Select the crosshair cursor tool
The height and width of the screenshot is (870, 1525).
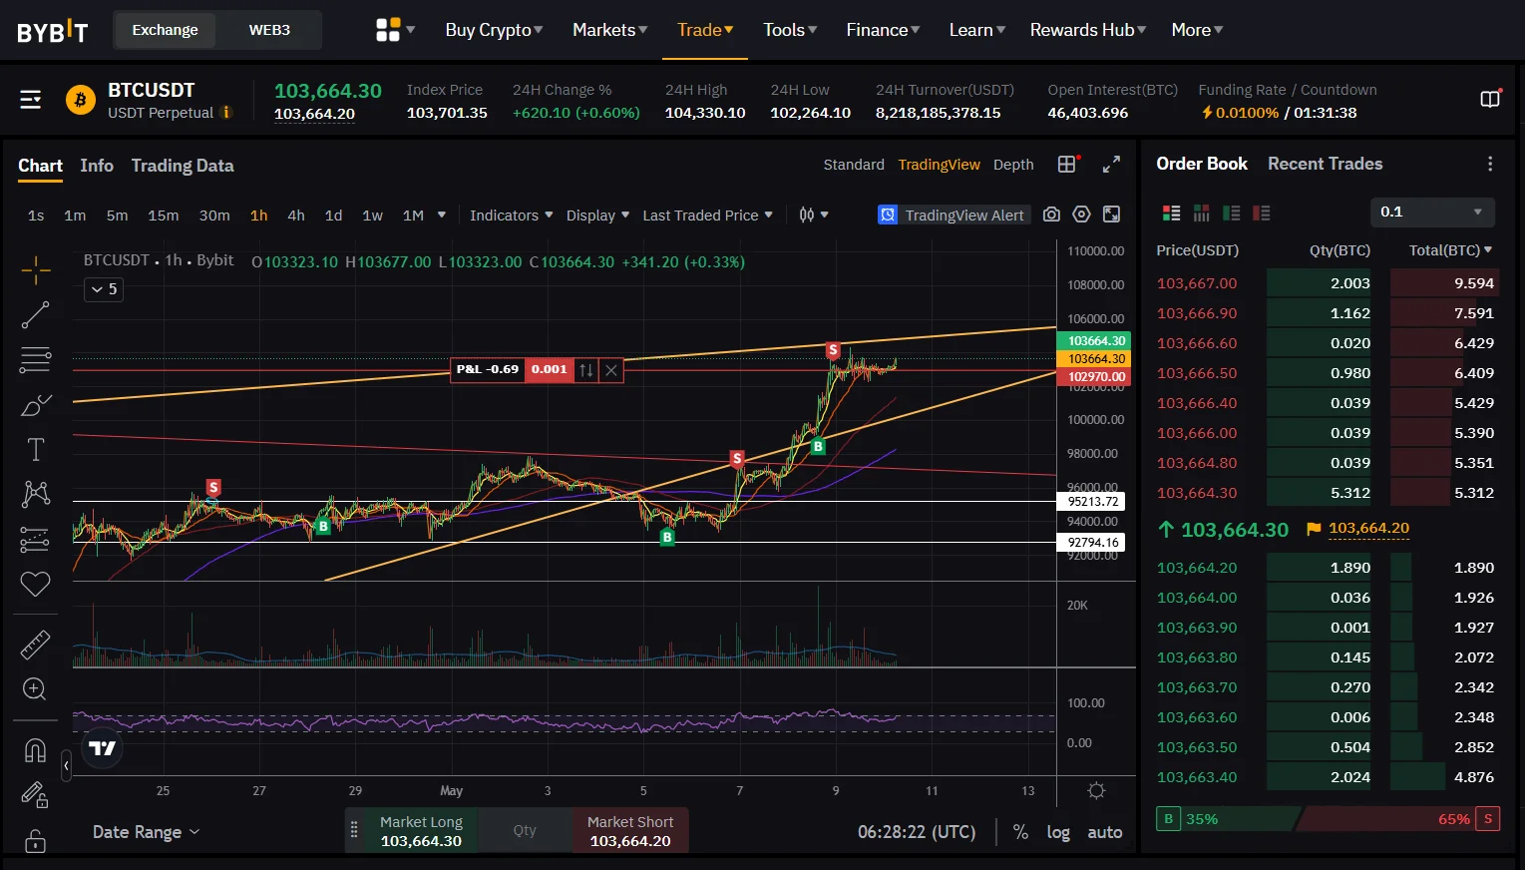point(36,270)
